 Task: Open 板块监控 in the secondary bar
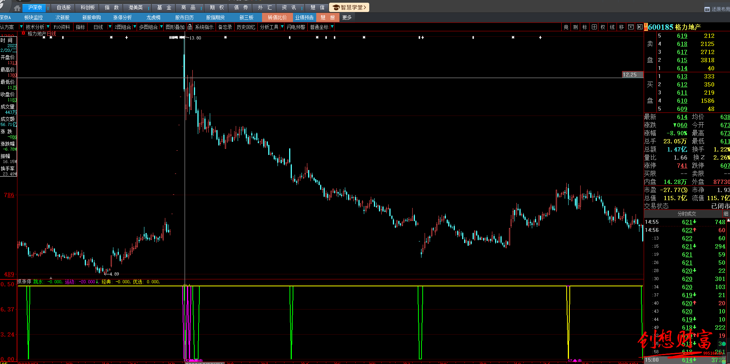(x=33, y=17)
